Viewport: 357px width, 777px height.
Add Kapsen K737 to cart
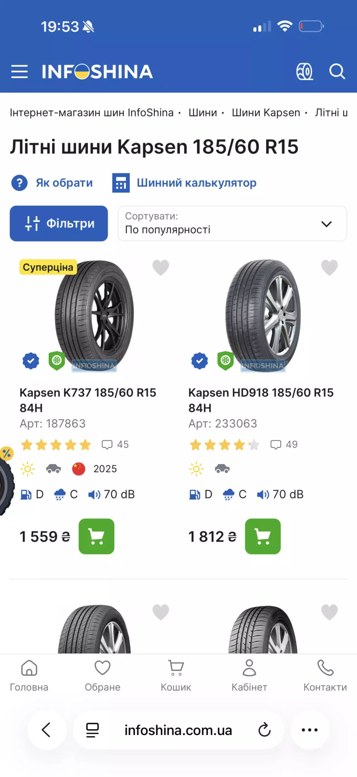(96, 536)
